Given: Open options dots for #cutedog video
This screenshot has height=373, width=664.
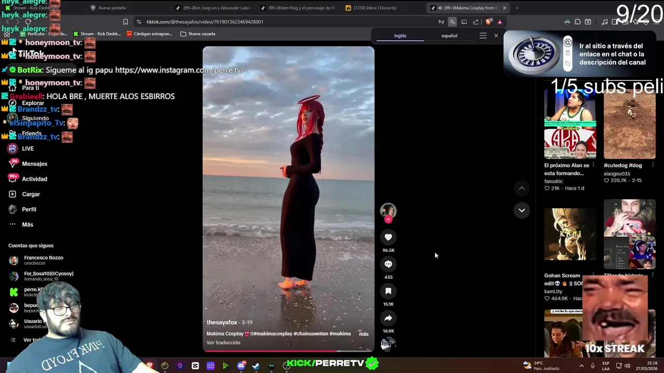Looking at the screenshot, I should coord(653,165).
